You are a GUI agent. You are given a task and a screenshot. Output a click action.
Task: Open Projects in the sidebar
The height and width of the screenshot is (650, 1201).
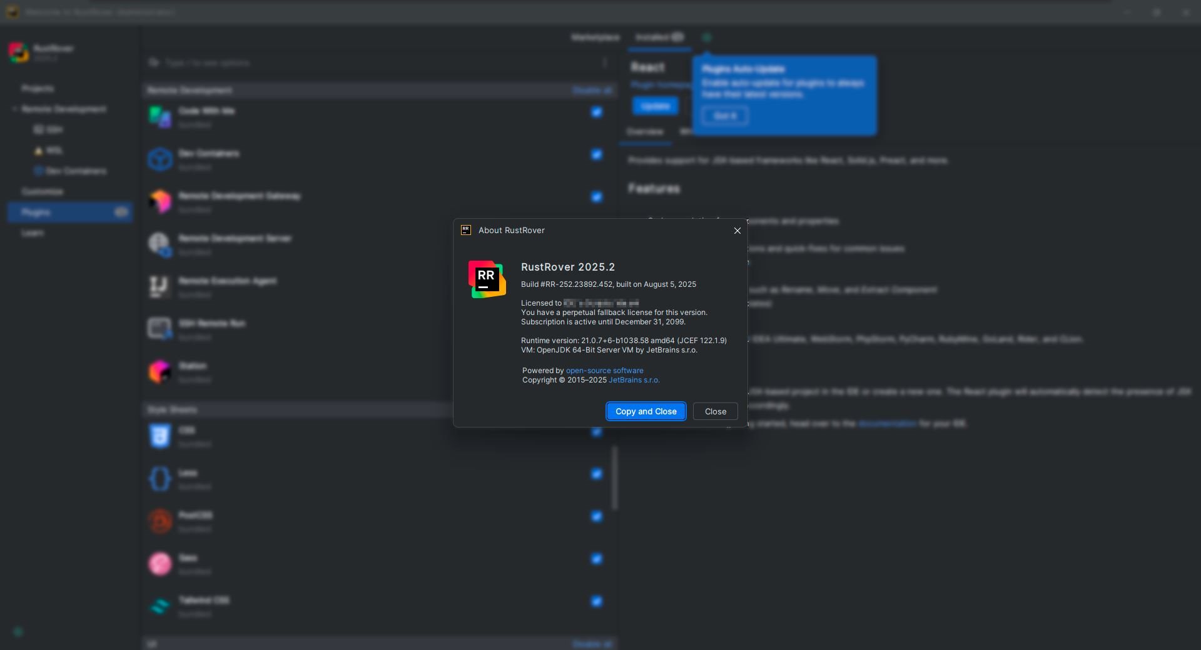click(x=38, y=89)
